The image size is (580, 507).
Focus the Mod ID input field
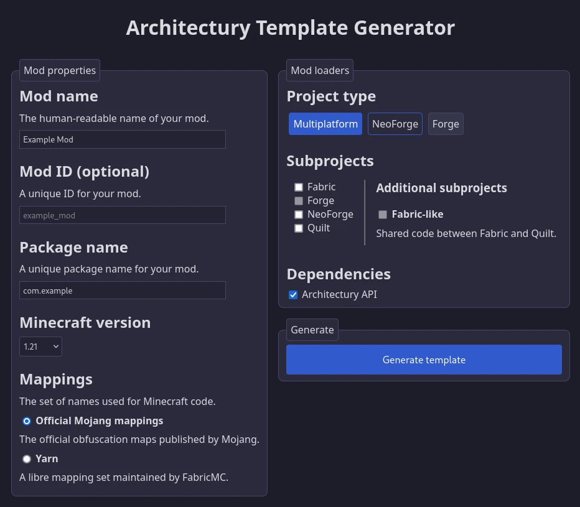[123, 215]
